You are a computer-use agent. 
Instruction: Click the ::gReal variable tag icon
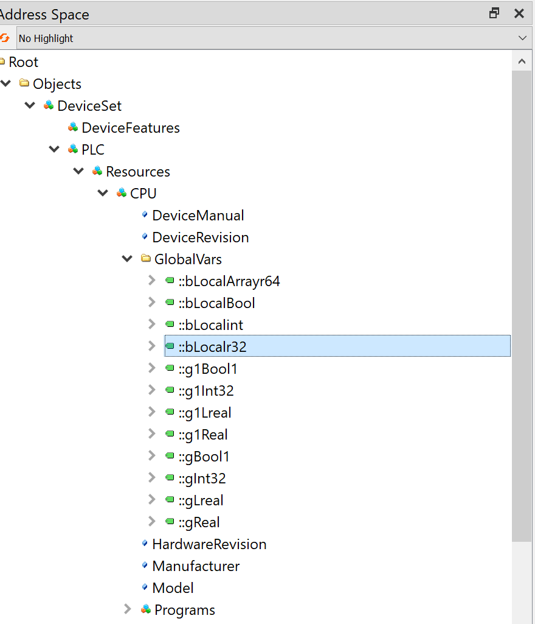(170, 521)
